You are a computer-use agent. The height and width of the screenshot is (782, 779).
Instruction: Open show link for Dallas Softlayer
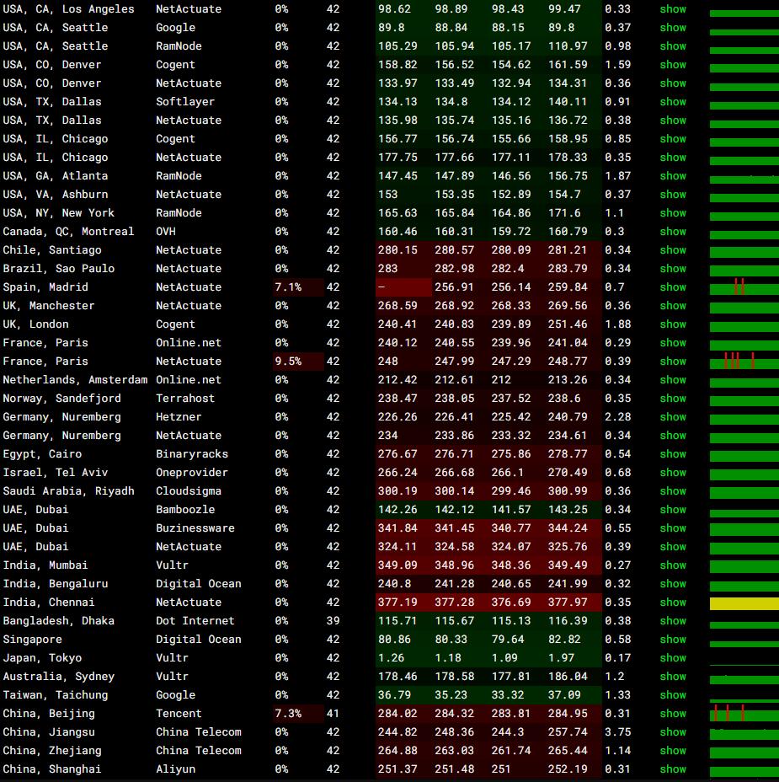[x=673, y=102]
